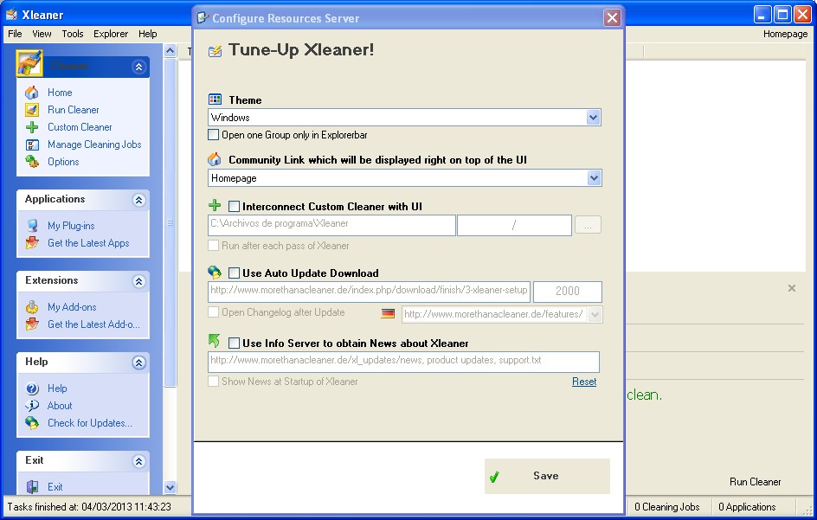Image resolution: width=817 pixels, height=520 pixels.
Task: Click the Reset link
Action: (584, 382)
